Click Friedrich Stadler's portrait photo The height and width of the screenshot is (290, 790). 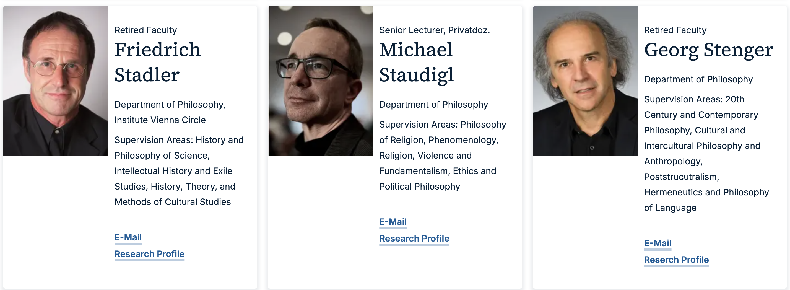[x=56, y=81]
